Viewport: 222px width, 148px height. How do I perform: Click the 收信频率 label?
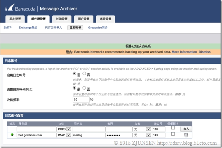(13, 100)
